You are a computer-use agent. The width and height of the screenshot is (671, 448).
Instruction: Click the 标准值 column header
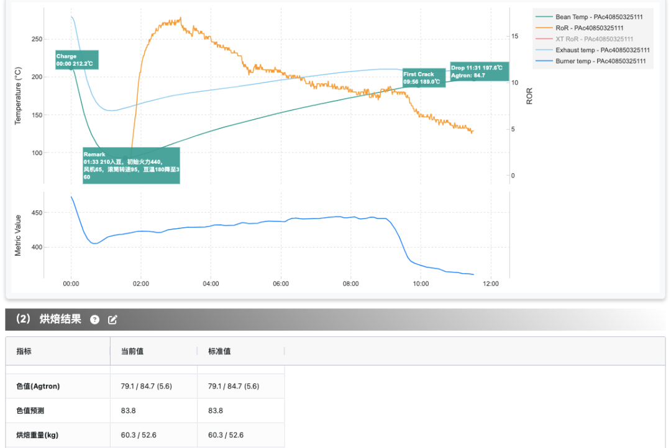point(219,351)
